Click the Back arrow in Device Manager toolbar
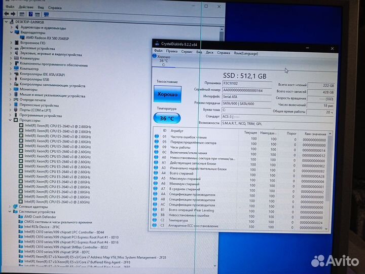Image resolution: width=365 pixels, height=274 pixels. tap(7, 14)
